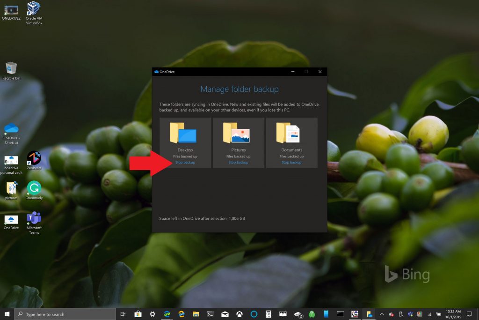The image size is (479, 320).
Task: Open Task View from the taskbar
Action: (123, 314)
